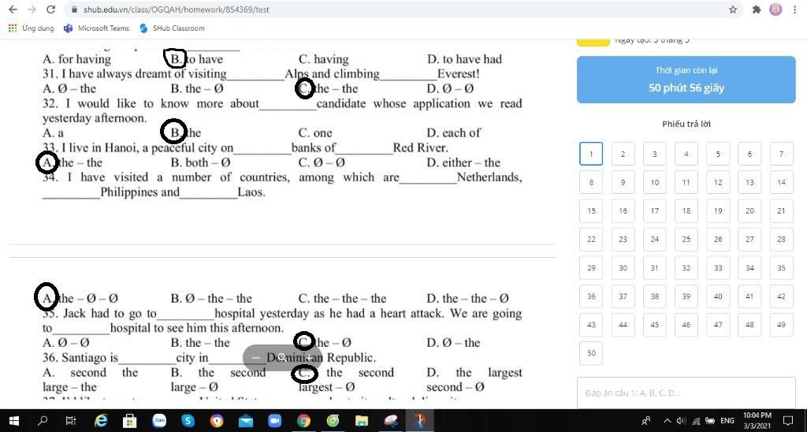The image size is (807, 432).
Task: Open the People icon in the tray
Action: [x=646, y=421]
